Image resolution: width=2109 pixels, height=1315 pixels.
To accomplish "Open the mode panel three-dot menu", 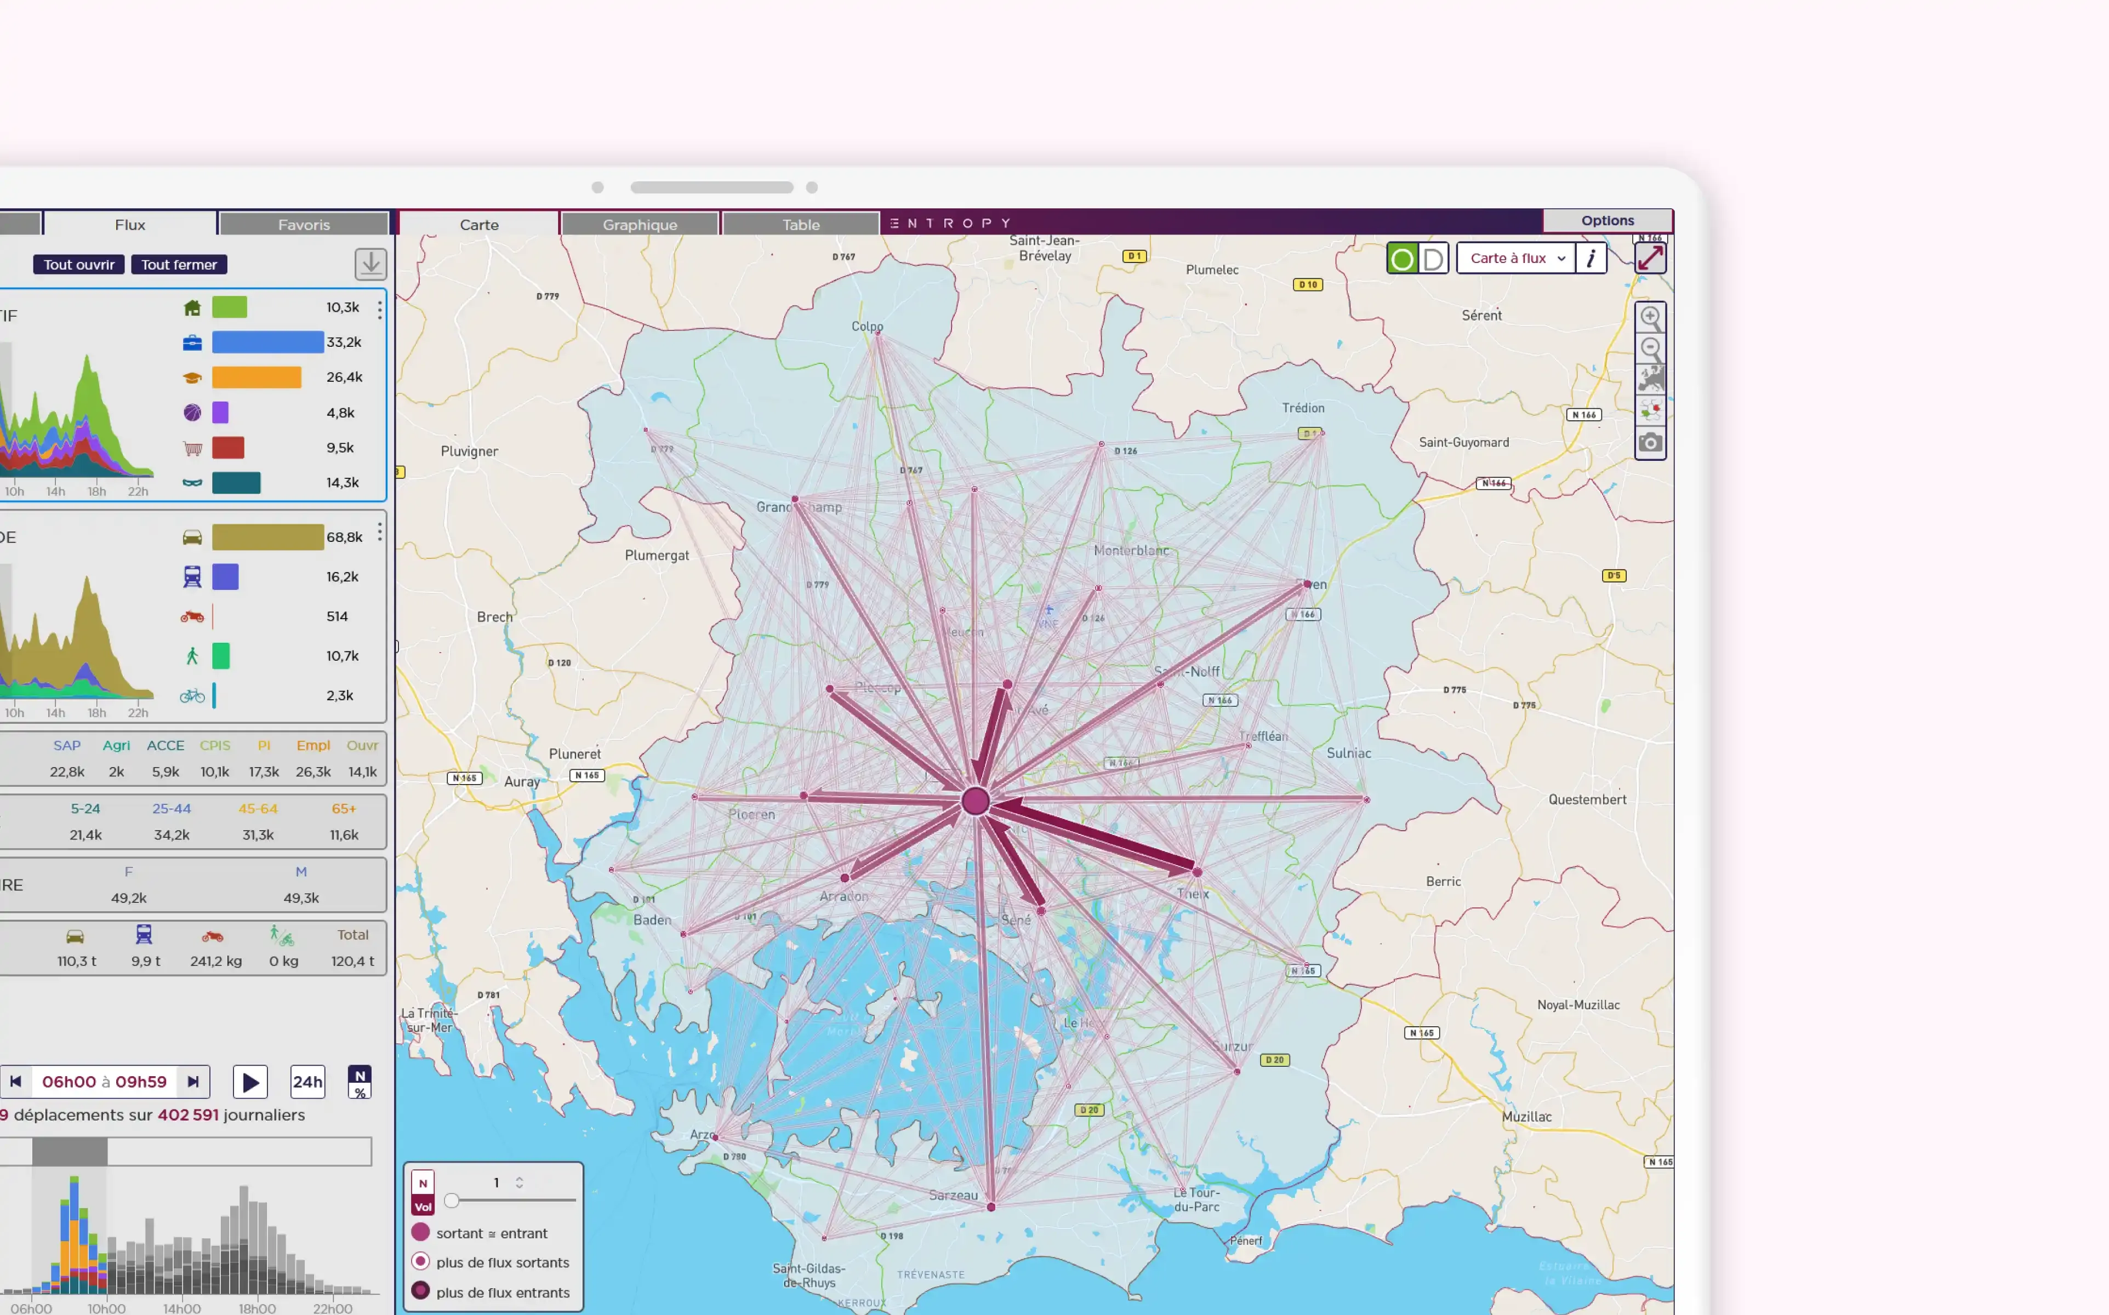I will tap(380, 532).
